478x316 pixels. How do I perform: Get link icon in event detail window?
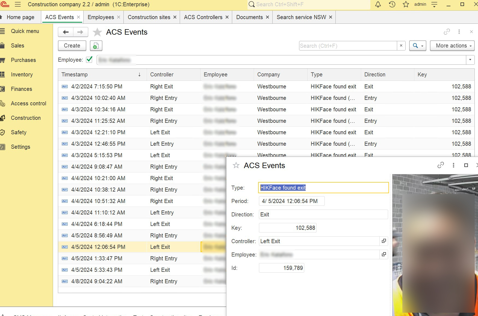tap(440, 165)
